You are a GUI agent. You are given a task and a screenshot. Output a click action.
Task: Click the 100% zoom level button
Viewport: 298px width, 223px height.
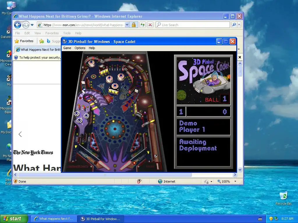[224, 181]
